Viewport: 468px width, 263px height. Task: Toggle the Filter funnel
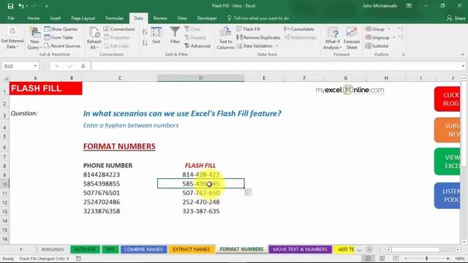(175, 36)
